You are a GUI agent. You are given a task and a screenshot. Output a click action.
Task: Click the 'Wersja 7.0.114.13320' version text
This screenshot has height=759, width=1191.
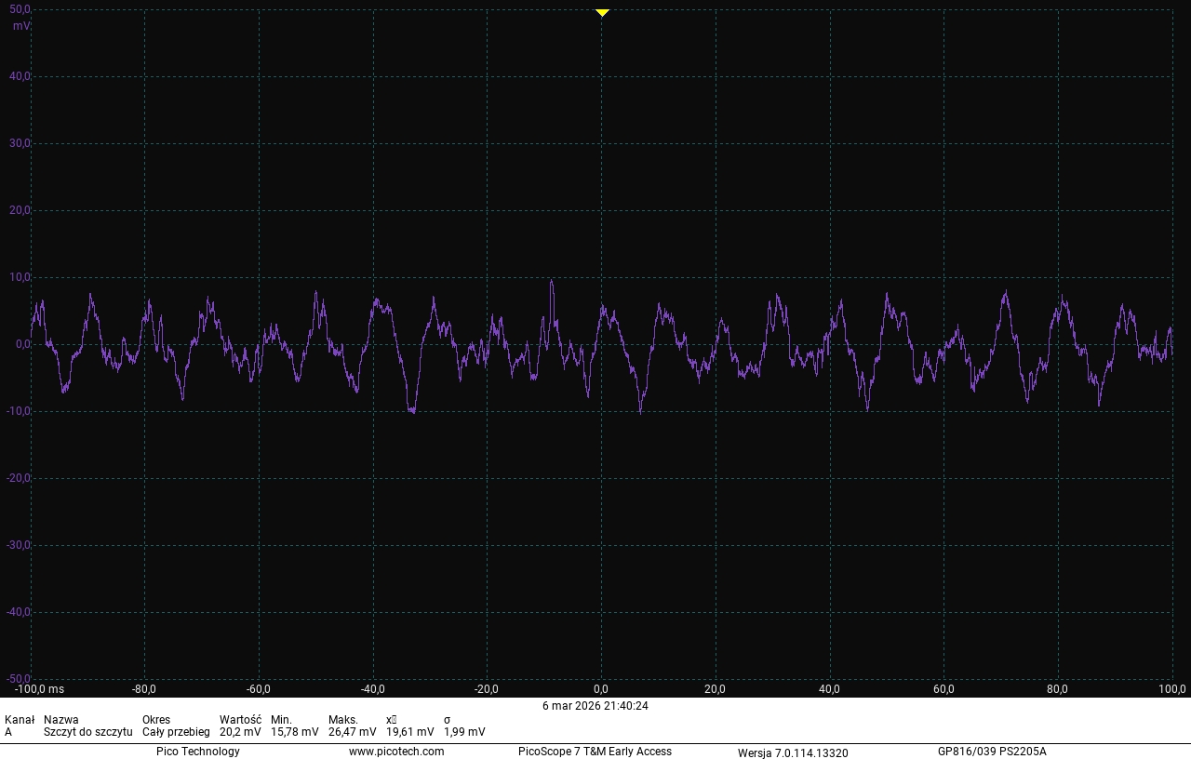793,752
